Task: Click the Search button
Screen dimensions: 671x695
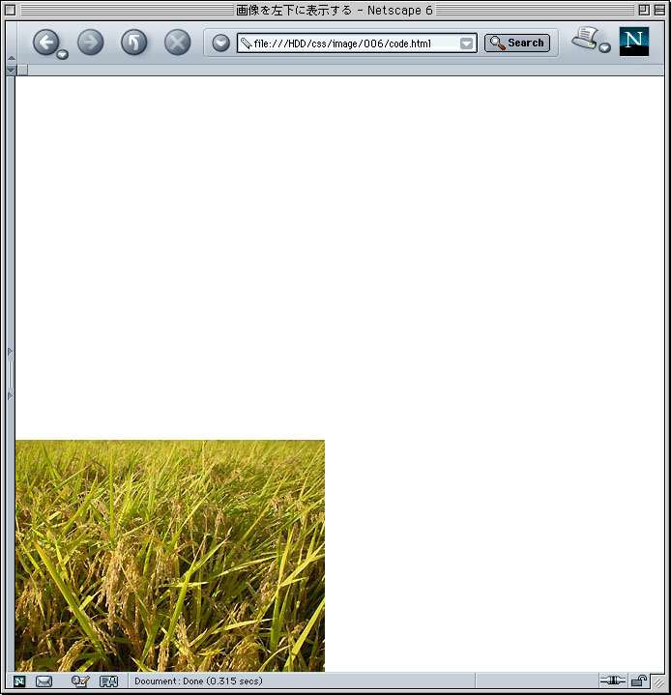Action: tap(517, 43)
